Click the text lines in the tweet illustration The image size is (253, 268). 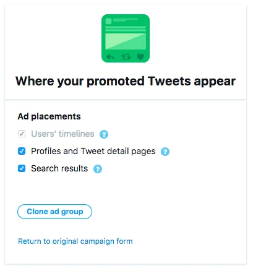coord(126,28)
